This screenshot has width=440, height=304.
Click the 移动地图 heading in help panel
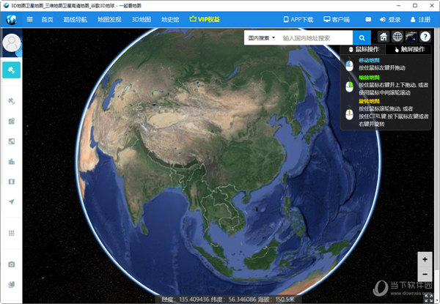click(369, 60)
